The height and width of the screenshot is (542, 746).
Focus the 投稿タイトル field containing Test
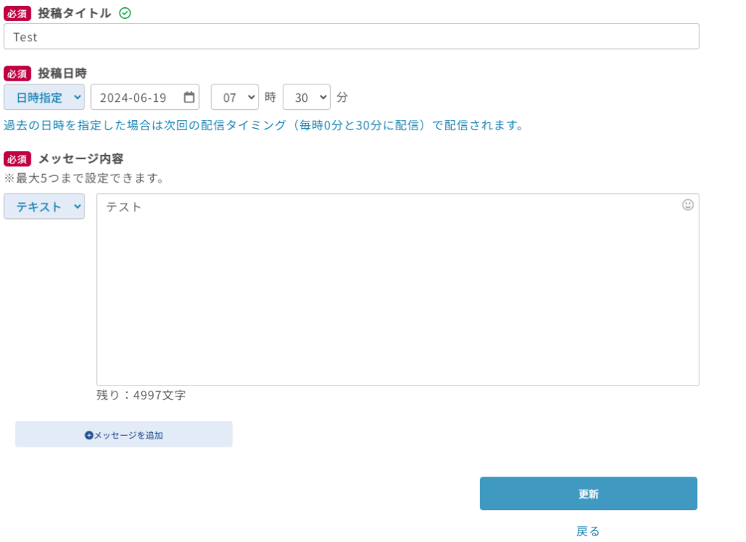(x=351, y=36)
